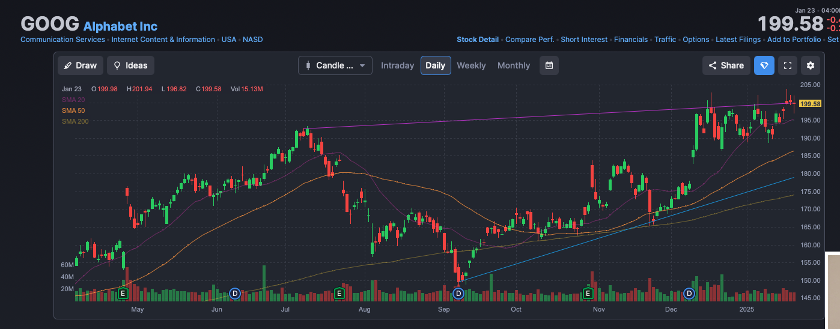Click the C 199.58 close value
This screenshot has width=840, height=329.
coord(208,89)
